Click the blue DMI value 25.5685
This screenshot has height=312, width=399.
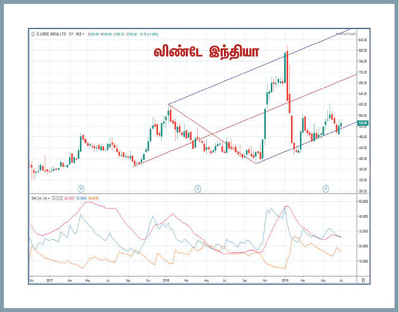click(81, 198)
